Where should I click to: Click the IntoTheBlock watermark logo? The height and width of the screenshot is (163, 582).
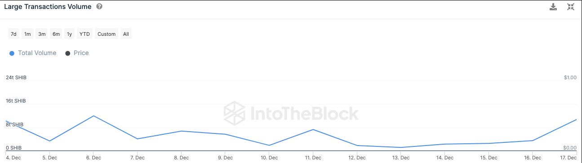pyautogui.click(x=291, y=113)
